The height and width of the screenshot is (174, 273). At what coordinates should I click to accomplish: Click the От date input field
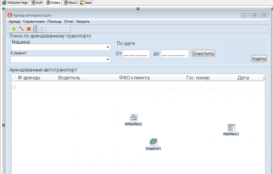[136, 54]
